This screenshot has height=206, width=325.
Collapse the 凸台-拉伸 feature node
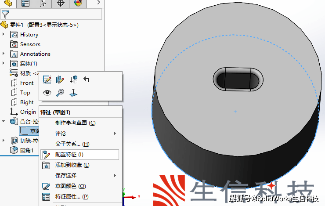pos(4,121)
